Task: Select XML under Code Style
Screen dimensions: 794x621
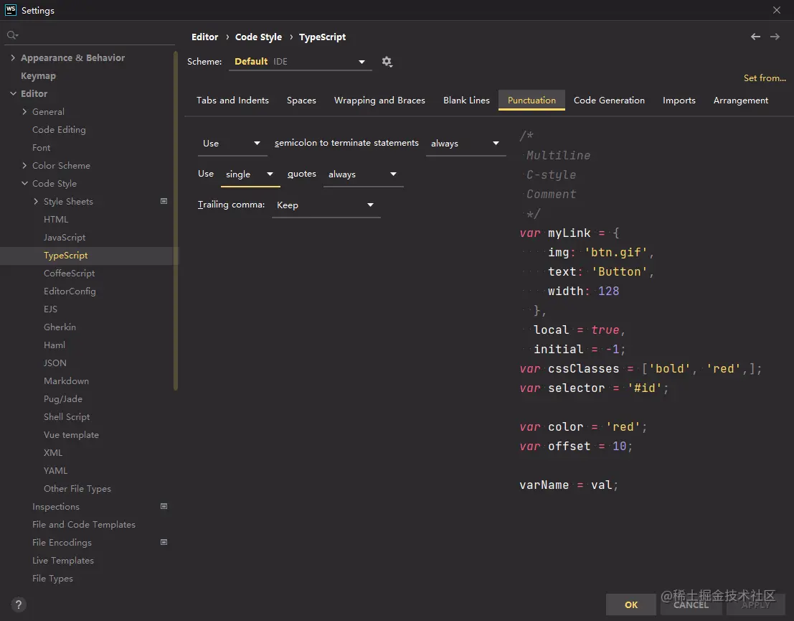Action: point(52,453)
